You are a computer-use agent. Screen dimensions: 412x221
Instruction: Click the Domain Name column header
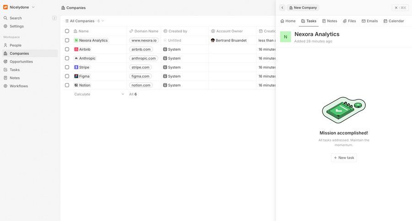tap(144, 31)
